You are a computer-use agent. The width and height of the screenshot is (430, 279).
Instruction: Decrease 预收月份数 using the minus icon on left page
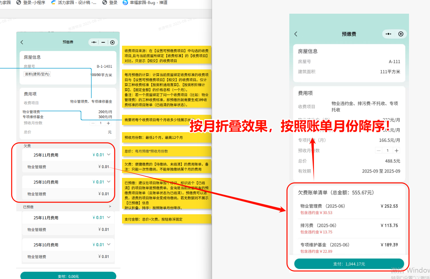[x=93, y=123]
